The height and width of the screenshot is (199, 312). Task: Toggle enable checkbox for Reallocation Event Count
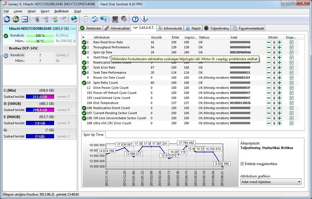click(291, 108)
